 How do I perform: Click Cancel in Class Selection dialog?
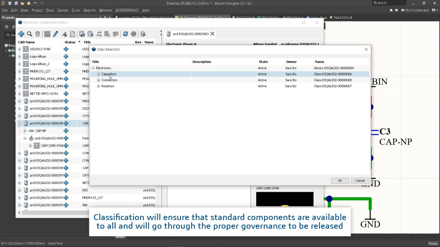pos(360,181)
